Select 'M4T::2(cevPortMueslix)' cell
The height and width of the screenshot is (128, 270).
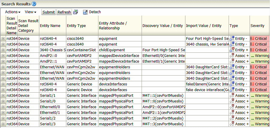[163, 118]
